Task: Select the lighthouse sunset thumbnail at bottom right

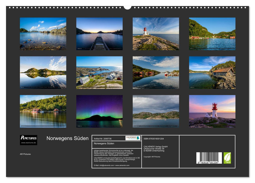Action: point(213,111)
